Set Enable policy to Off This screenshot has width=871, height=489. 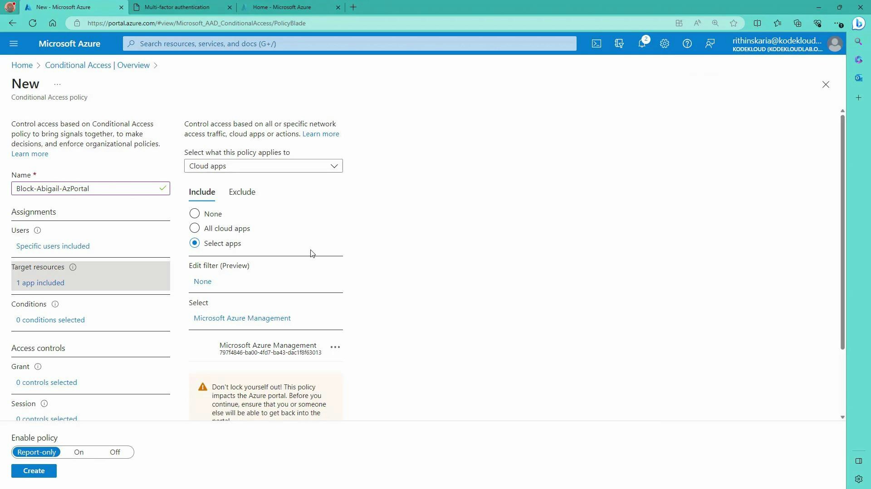(114, 452)
